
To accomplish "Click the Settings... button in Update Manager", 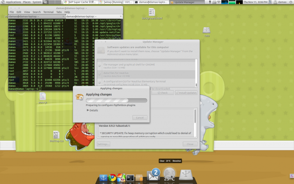I will click(x=104, y=144).
